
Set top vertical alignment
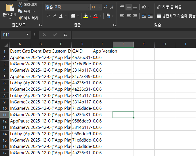tap(122, 7)
